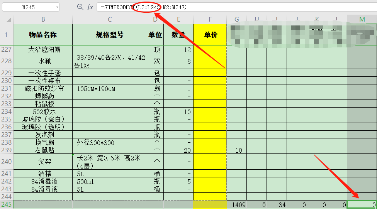Open the fx insert function button
Image resolution: width=377 pixels, height=209 pixels.
pyautogui.click(x=90, y=7)
